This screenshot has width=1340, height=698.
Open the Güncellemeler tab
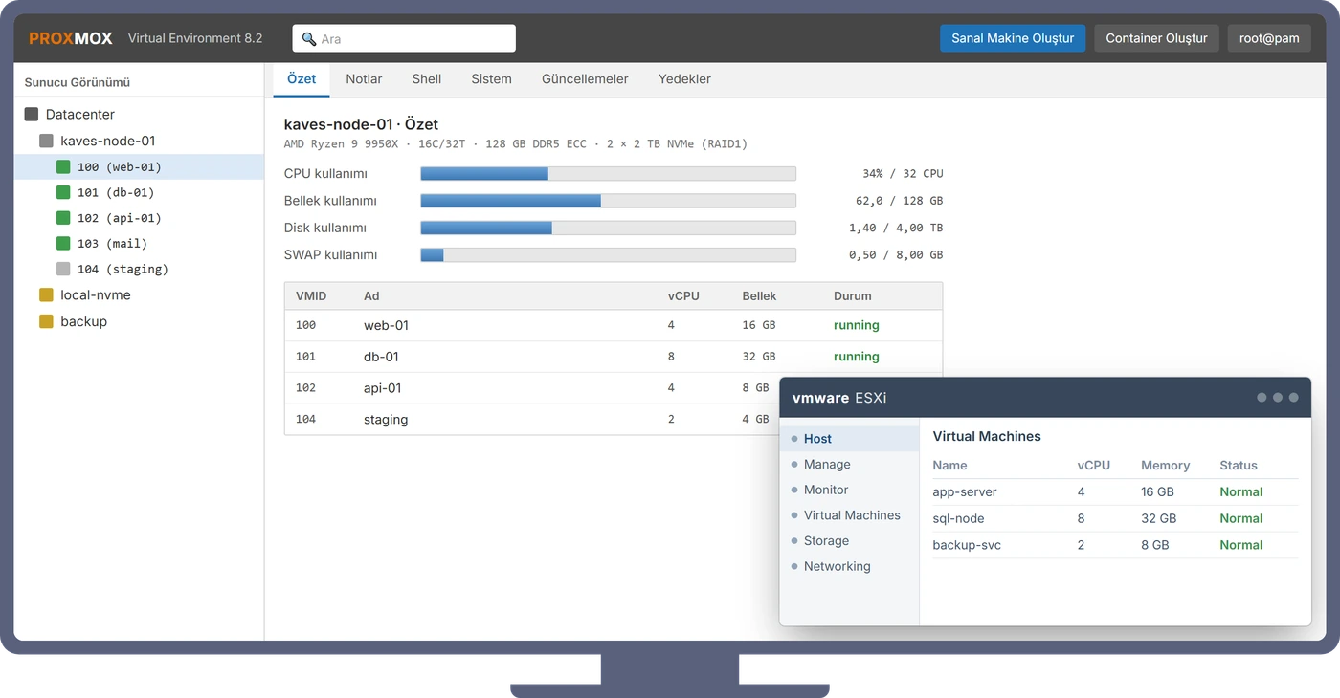click(585, 79)
